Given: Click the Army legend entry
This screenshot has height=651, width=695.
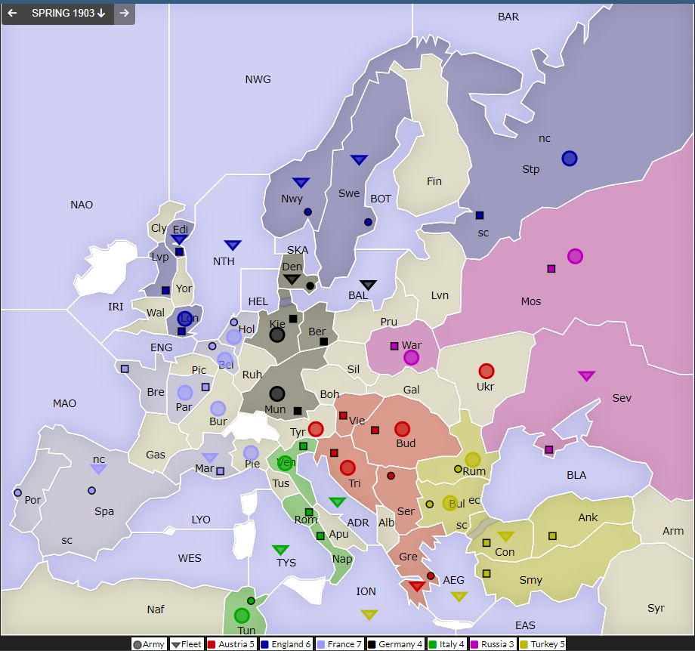Looking at the screenshot, I should (x=149, y=644).
